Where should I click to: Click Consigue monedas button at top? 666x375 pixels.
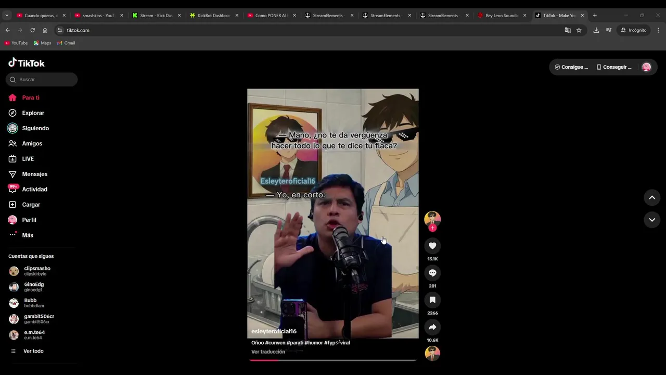click(571, 67)
